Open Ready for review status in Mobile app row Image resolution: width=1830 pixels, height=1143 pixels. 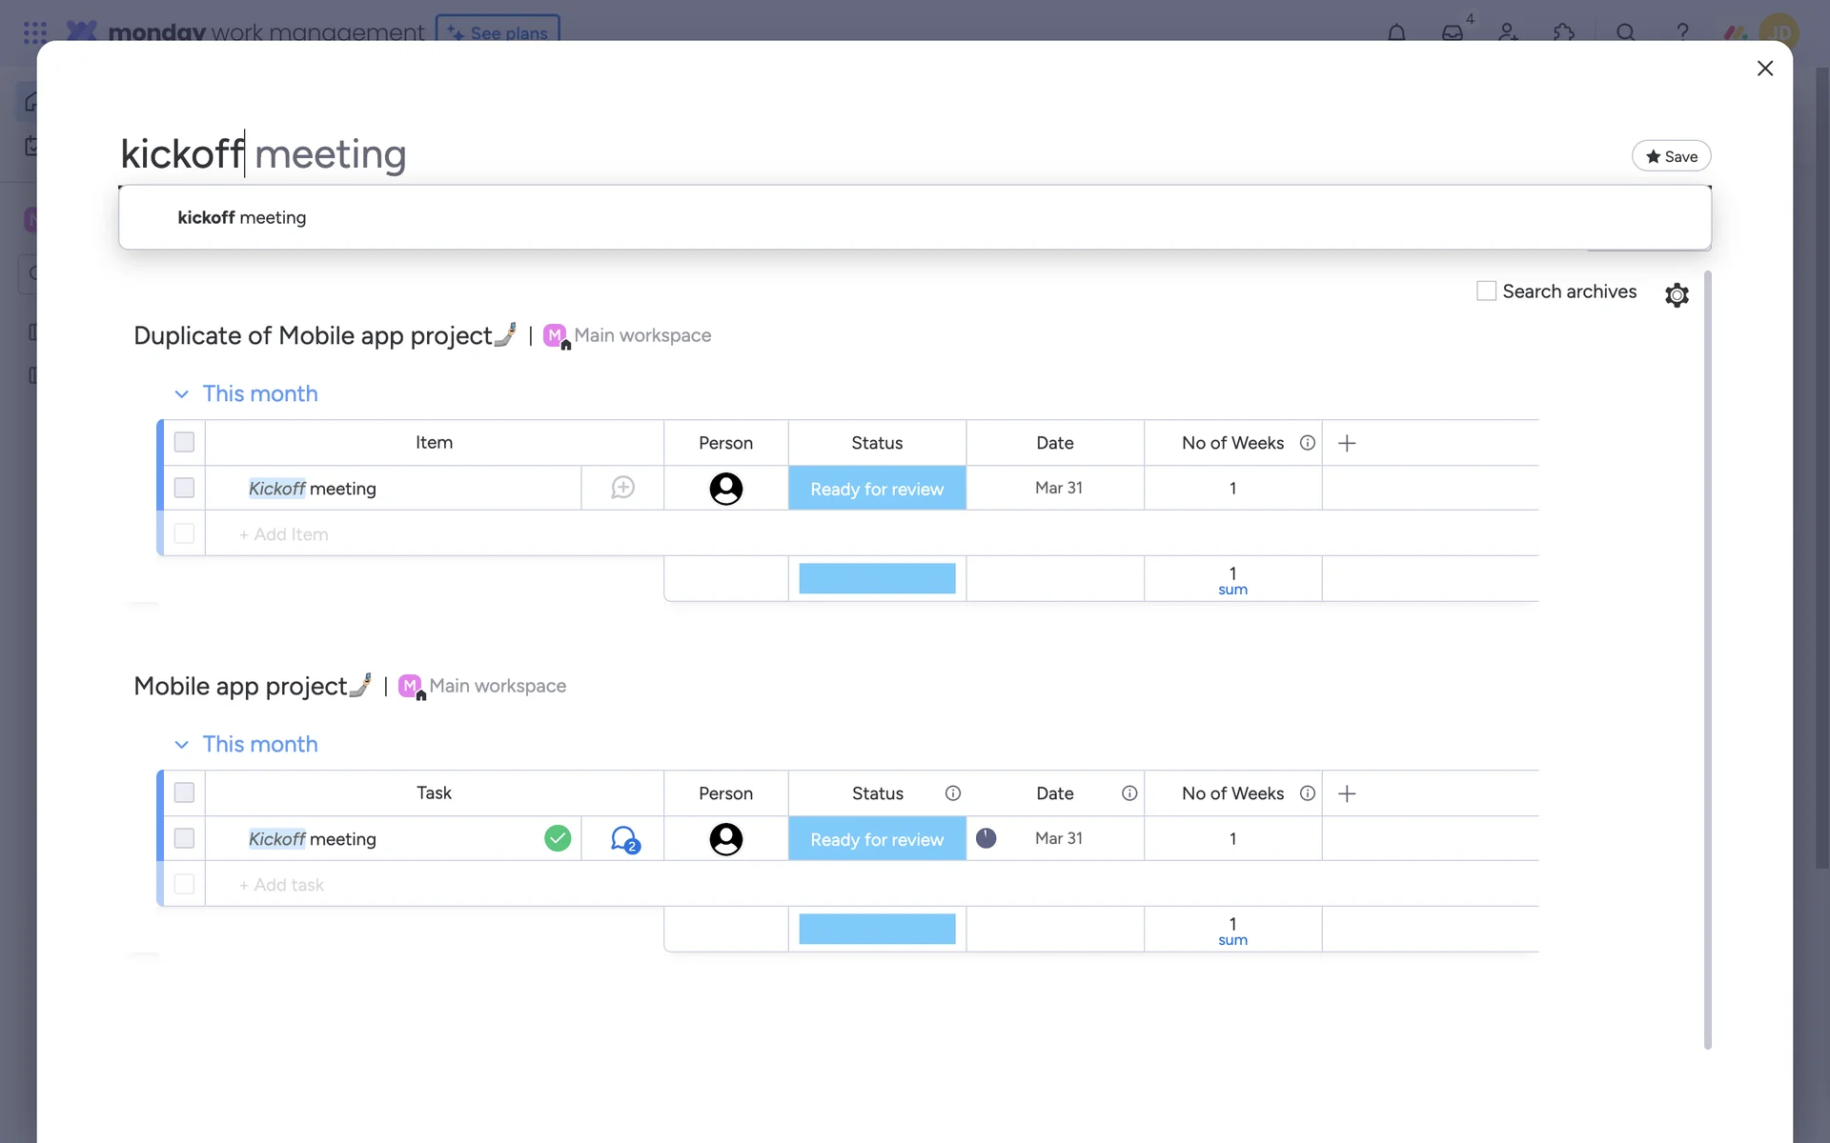tap(877, 839)
